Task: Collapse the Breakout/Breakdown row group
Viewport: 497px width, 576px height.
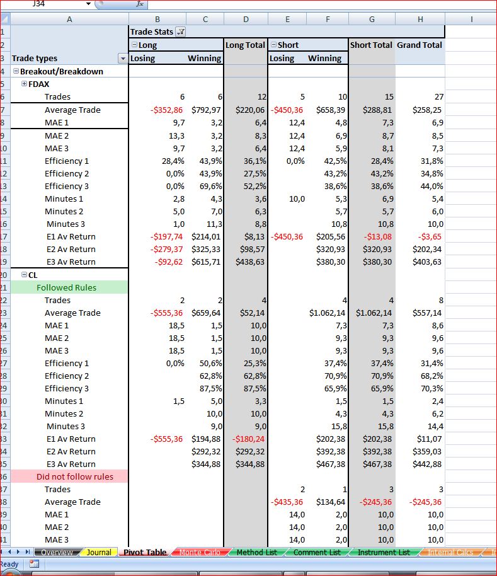Action: click(16, 71)
